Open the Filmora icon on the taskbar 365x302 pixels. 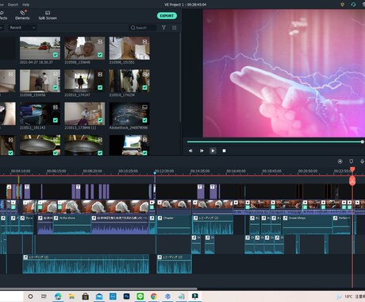[x=195, y=296]
